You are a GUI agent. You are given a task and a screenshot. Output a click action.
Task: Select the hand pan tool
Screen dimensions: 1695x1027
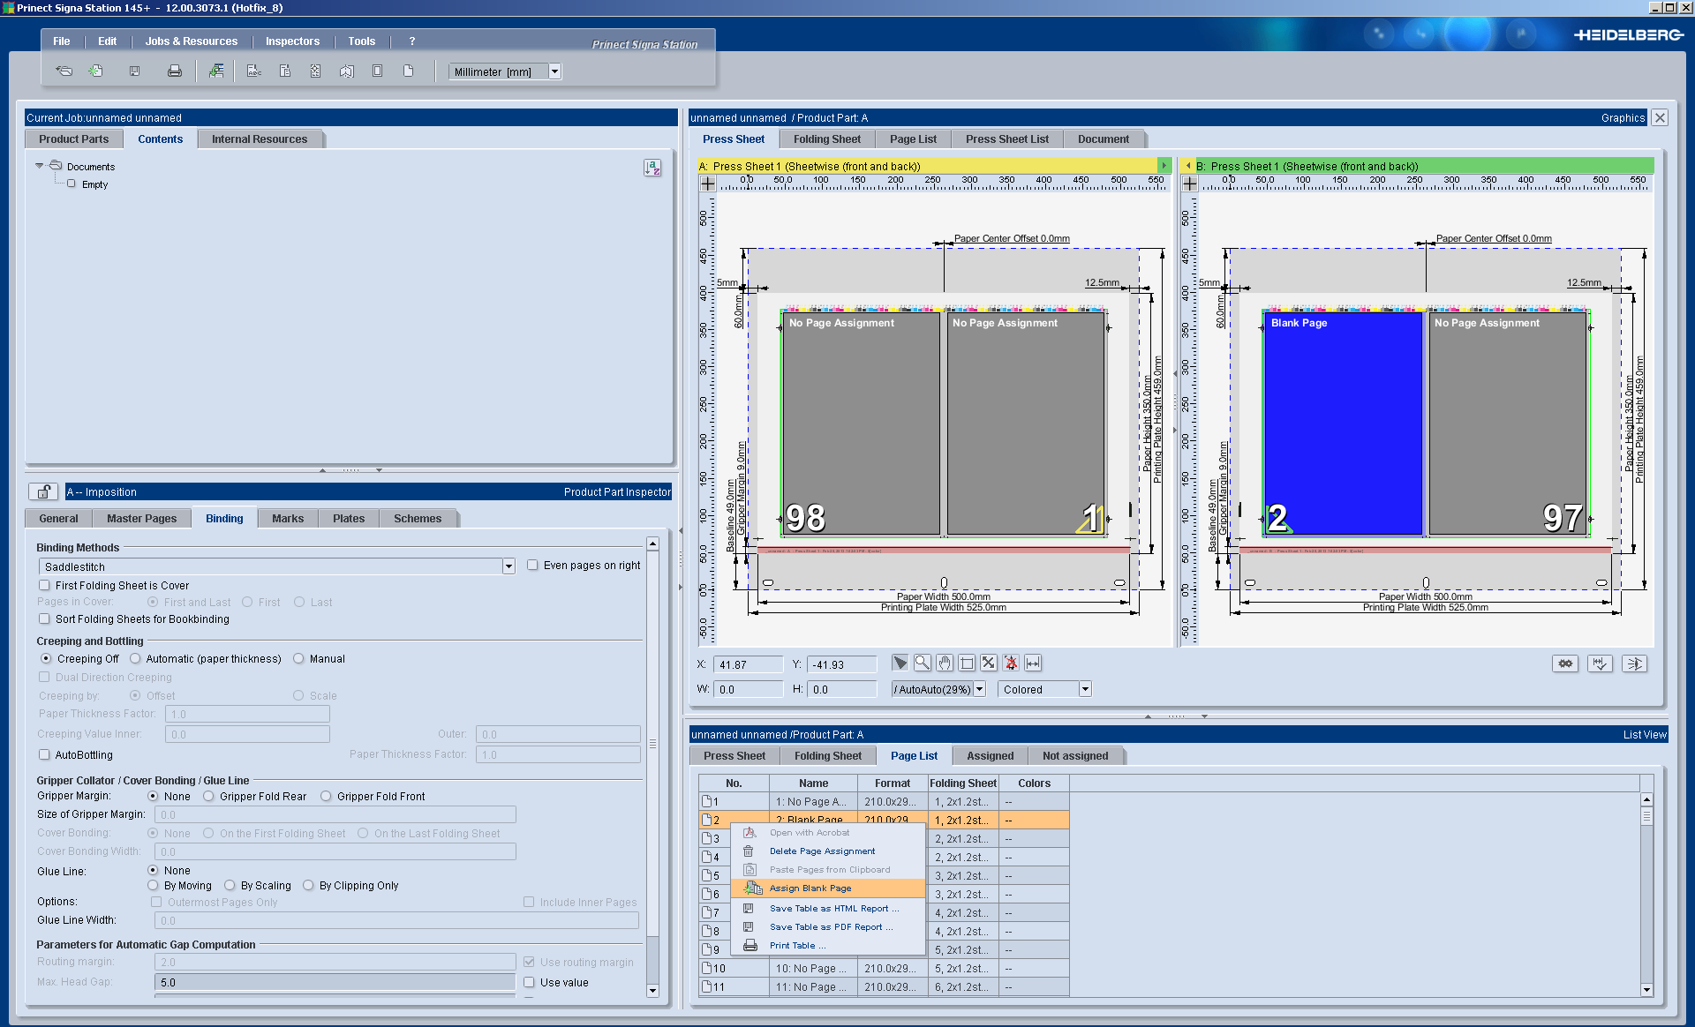click(x=945, y=663)
